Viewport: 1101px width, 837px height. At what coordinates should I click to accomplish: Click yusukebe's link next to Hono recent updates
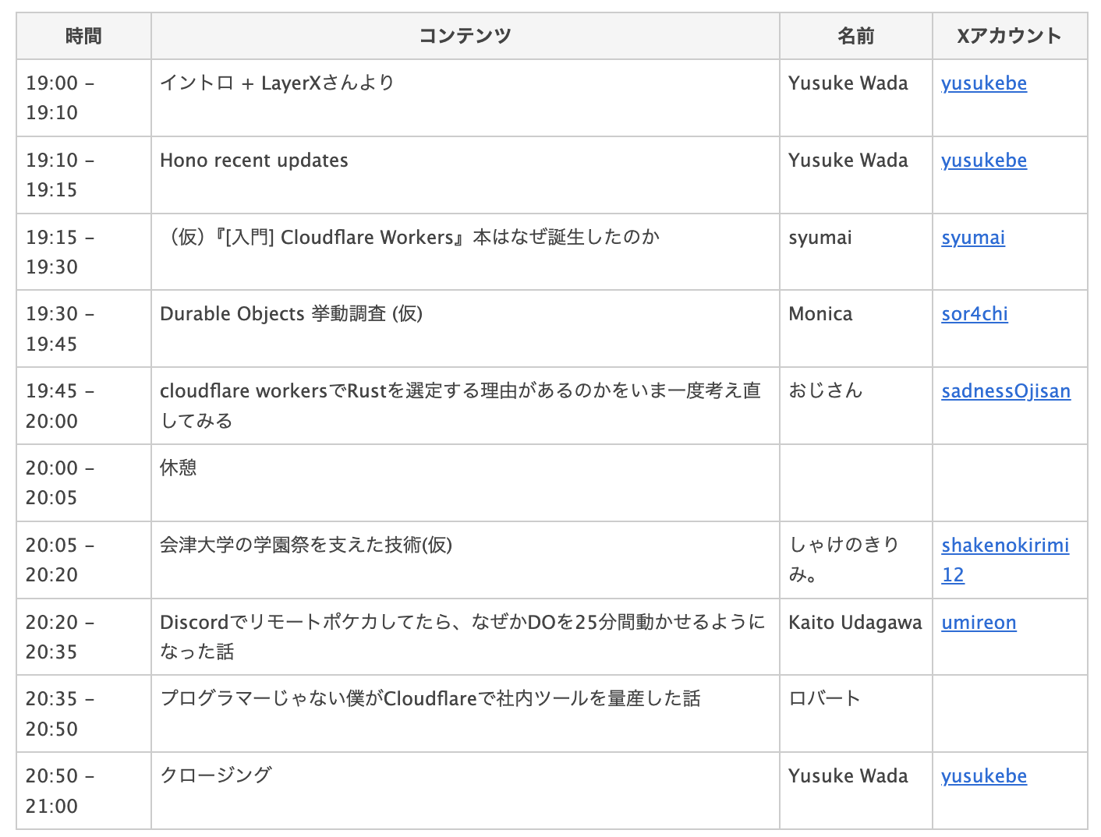(x=983, y=160)
